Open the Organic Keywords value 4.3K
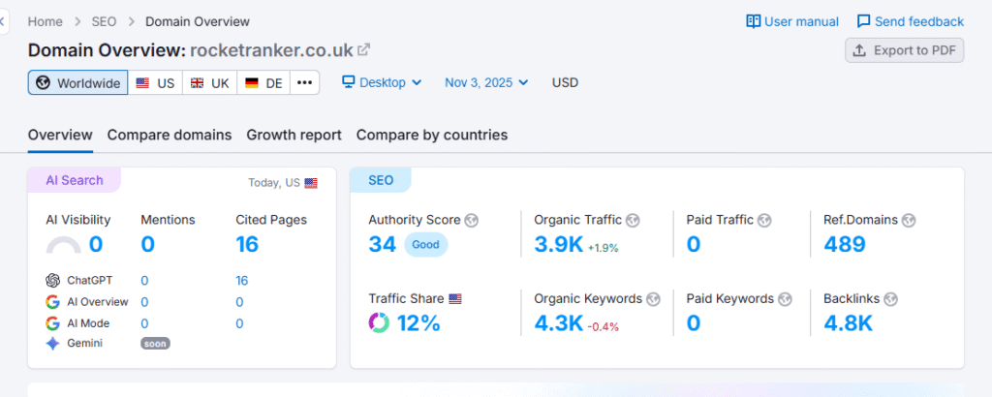 [x=559, y=323]
